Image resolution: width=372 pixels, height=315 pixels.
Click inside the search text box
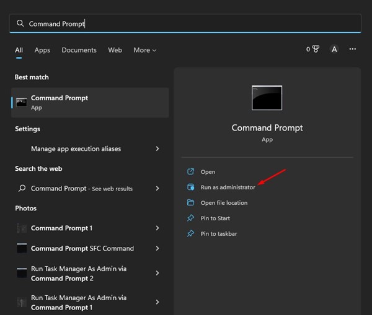click(186, 24)
